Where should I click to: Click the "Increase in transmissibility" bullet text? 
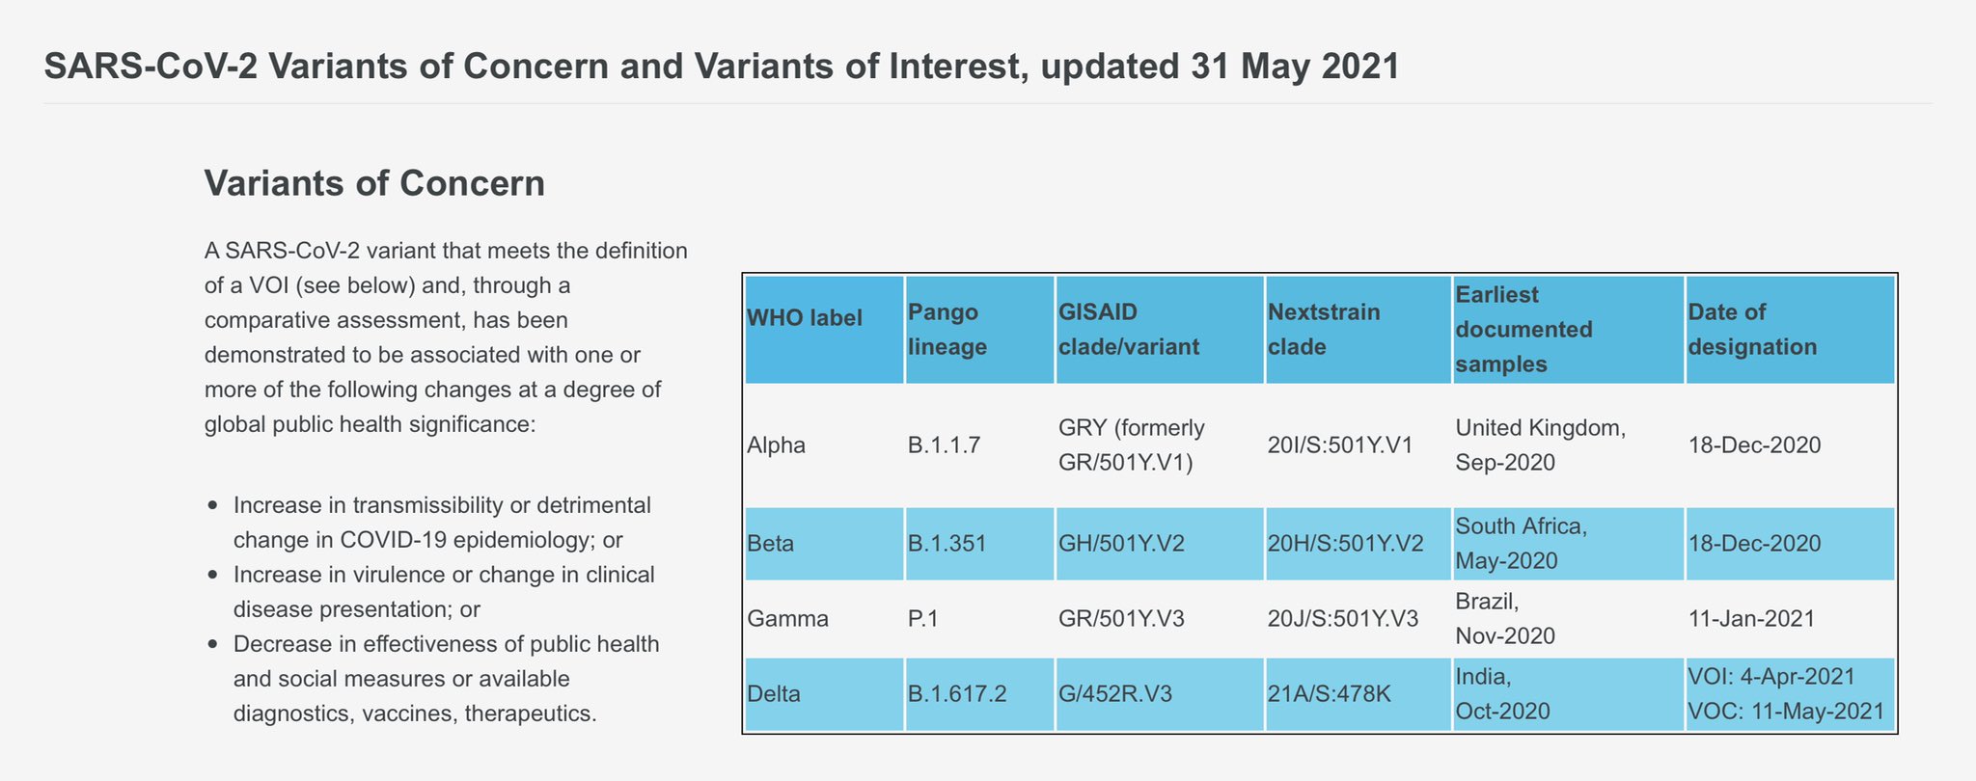(x=442, y=523)
